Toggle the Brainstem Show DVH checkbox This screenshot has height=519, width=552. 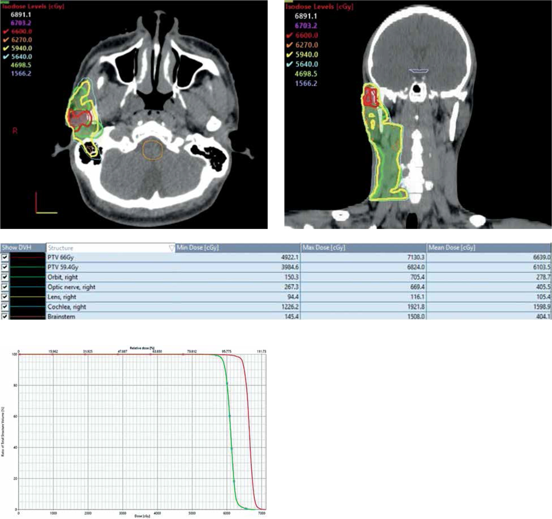point(5,316)
